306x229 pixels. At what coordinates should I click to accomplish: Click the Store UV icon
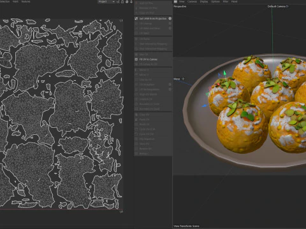[136, 144]
